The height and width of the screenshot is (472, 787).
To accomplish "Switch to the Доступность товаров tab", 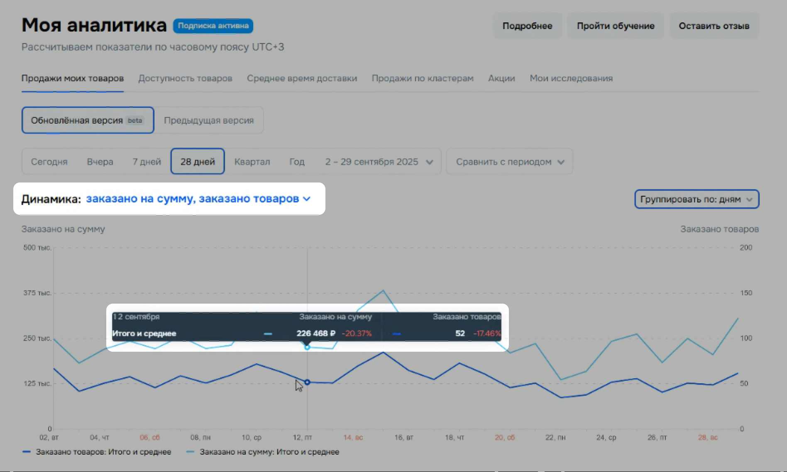I will click(x=185, y=78).
